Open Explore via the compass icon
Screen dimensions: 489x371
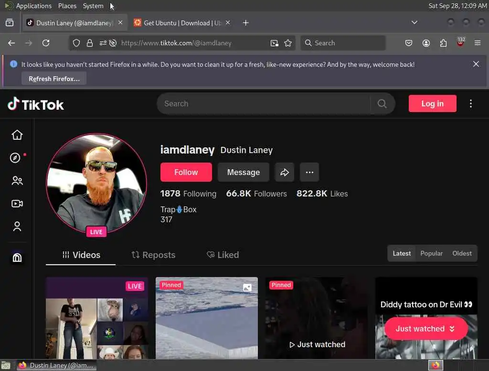click(15, 158)
